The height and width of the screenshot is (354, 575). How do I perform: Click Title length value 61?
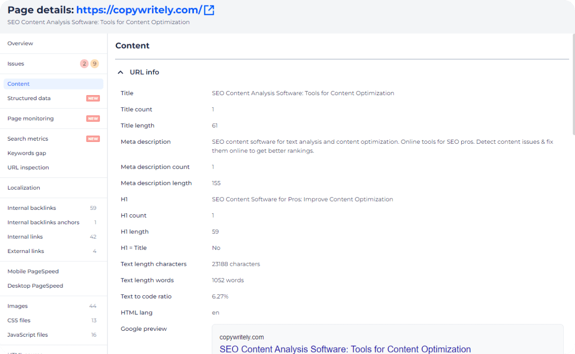click(215, 126)
